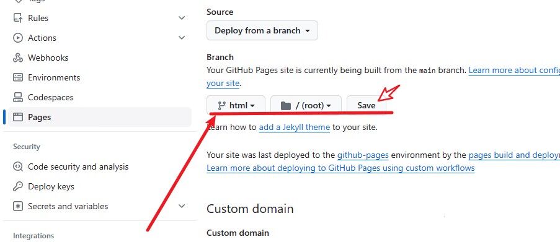Expand Secrets and variables chevron
This screenshot has height=242, width=560.
(182, 206)
